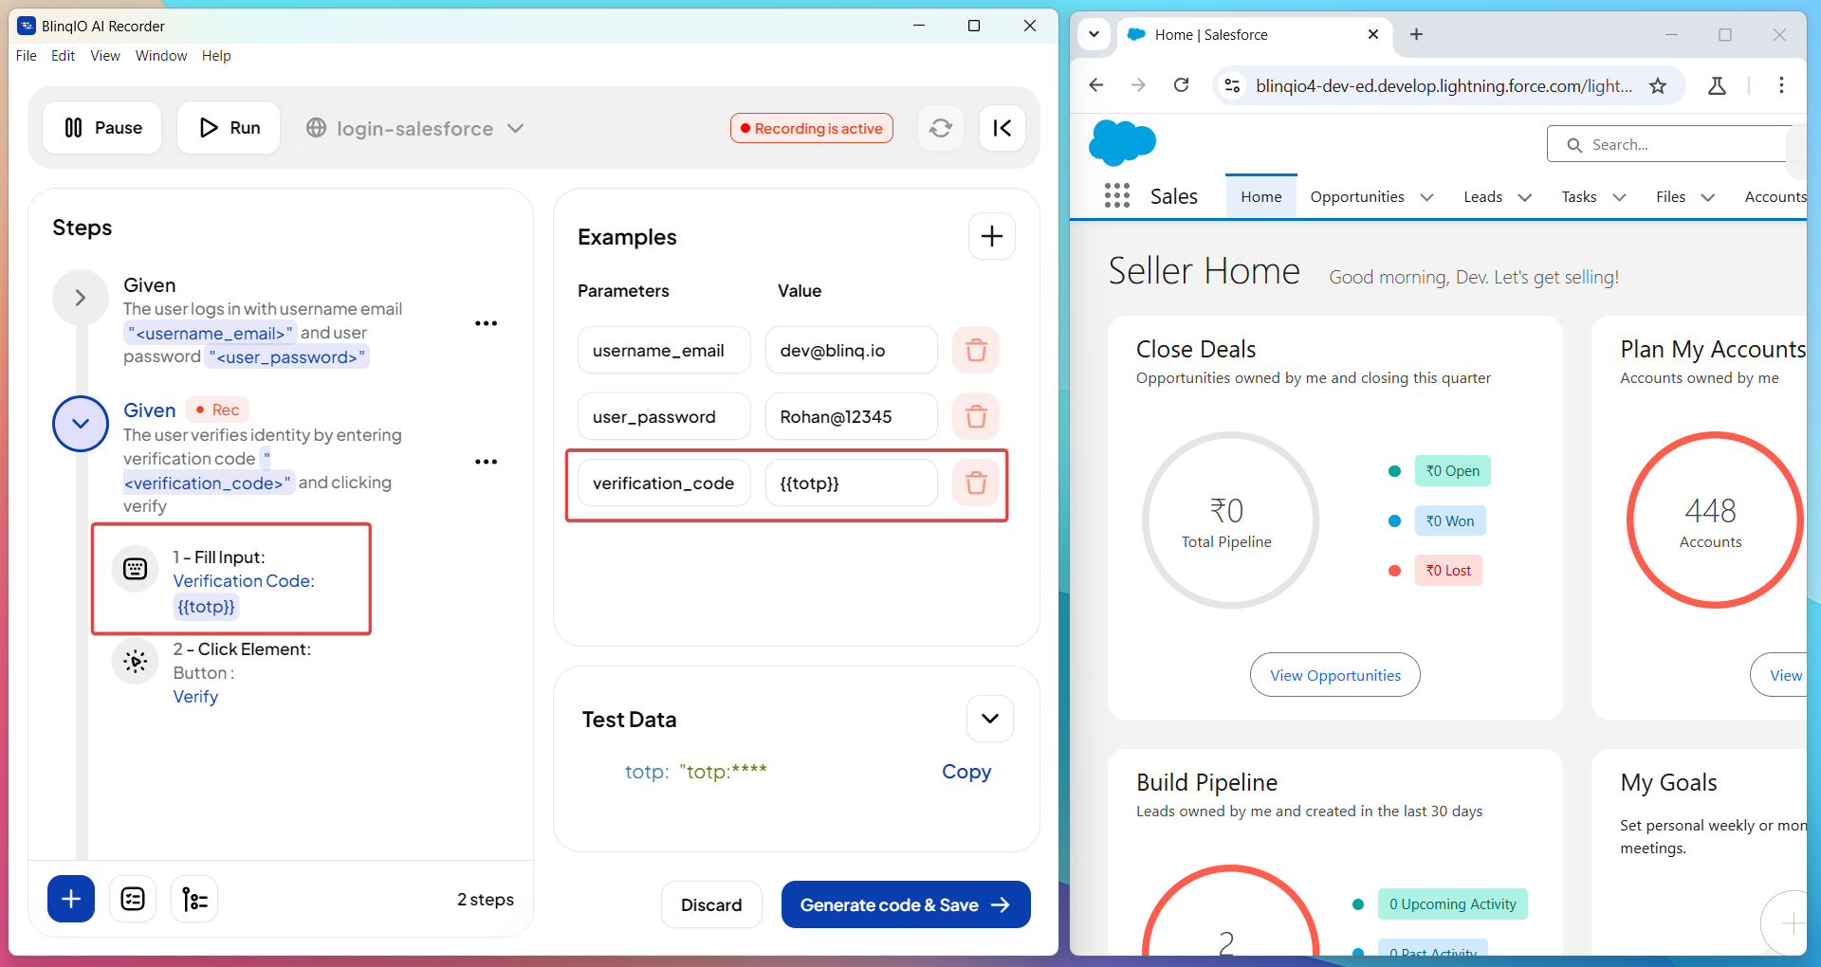
Task: Click the 0 Upcoming Activity badge
Action: click(1452, 903)
